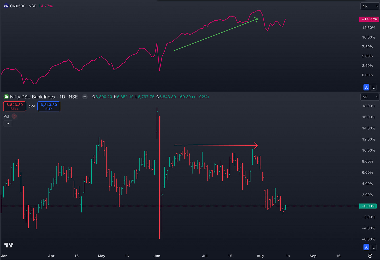Click the May label on the time axis
This screenshot has height=260, width=380.
click(x=102, y=256)
